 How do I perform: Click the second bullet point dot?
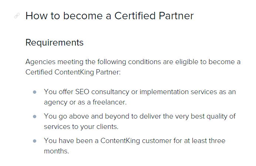pos(35,116)
